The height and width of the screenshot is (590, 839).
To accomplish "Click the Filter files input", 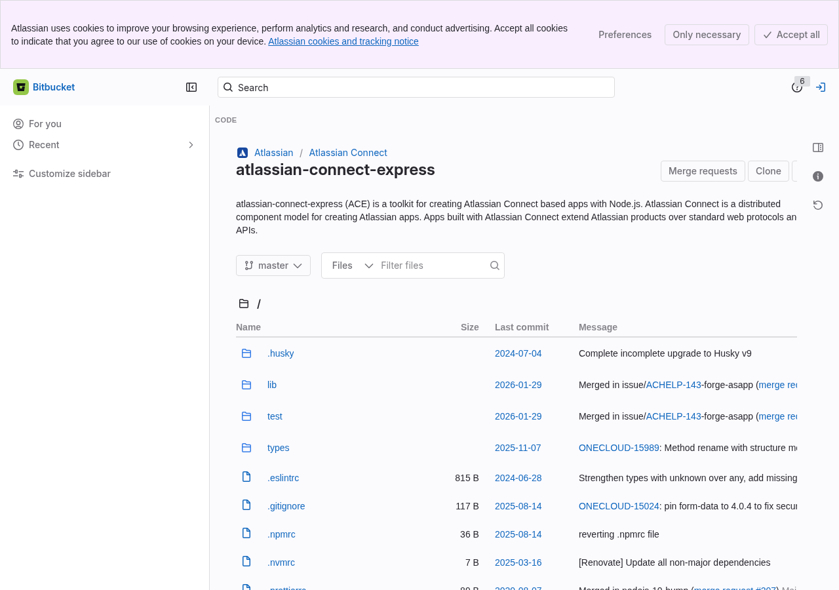I will 433,265.
